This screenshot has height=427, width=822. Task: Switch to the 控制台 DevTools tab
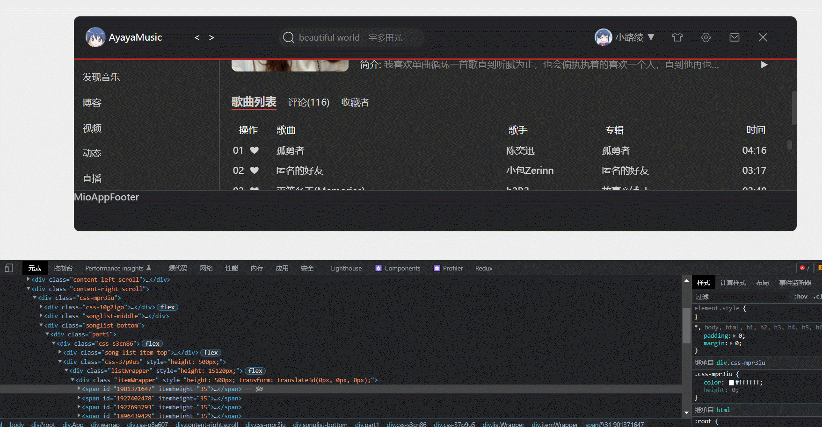(x=63, y=268)
